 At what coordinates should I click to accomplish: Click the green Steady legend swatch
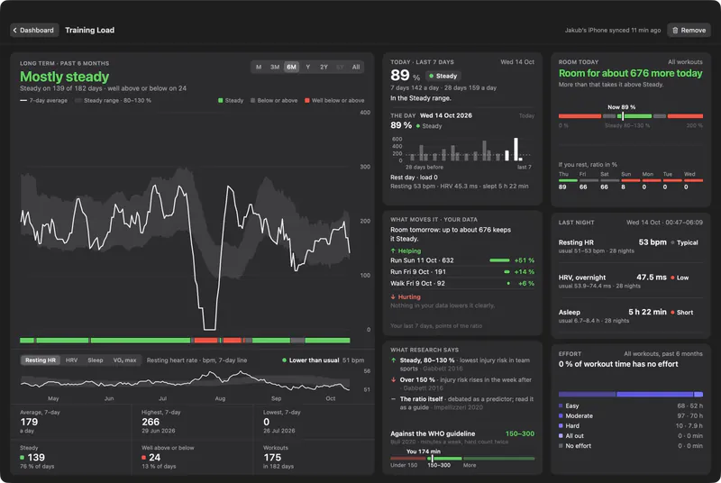click(220, 100)
